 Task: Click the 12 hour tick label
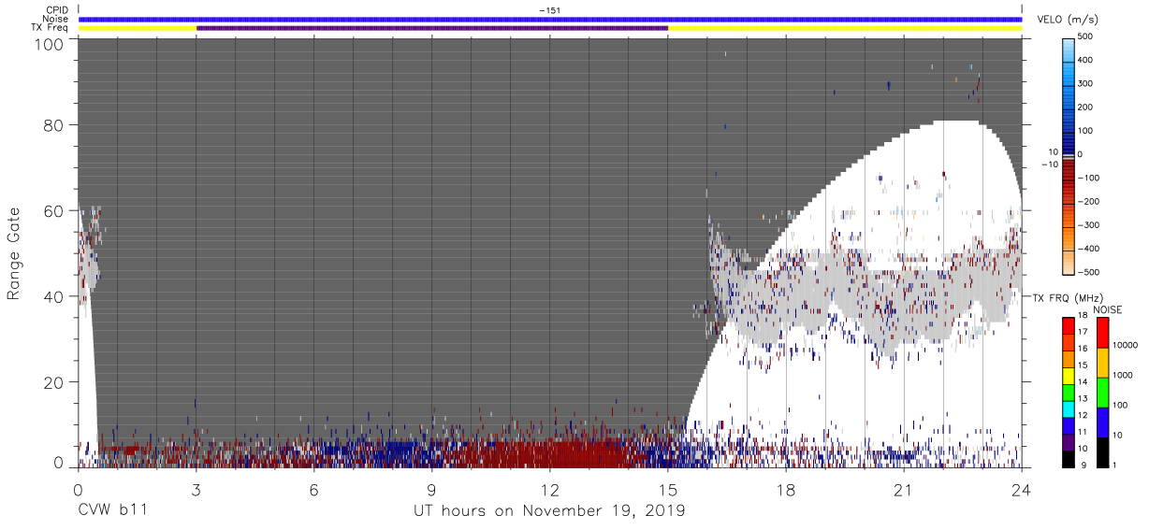coord(550,490)
